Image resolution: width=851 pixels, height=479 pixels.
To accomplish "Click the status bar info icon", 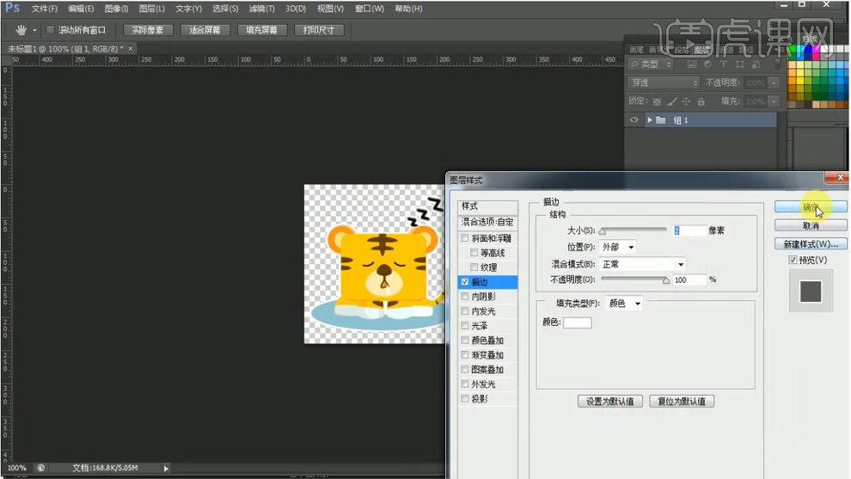I will point(40,468).
